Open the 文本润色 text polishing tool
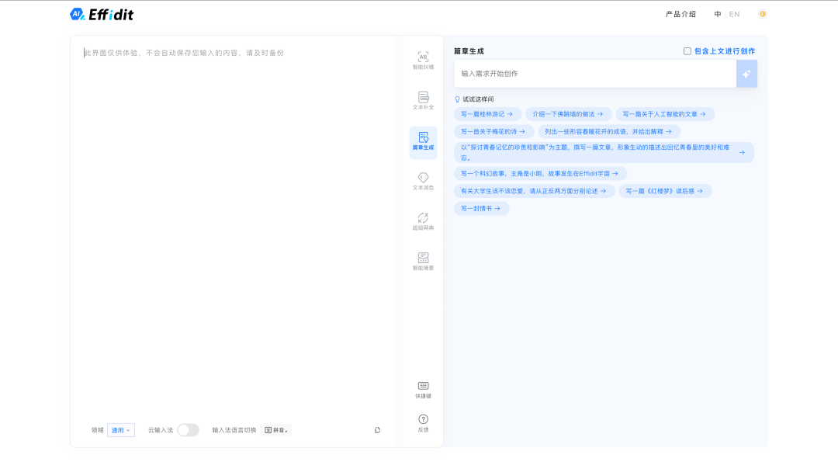This screenshot has width=838, height=472. click(x=423, y=182)
